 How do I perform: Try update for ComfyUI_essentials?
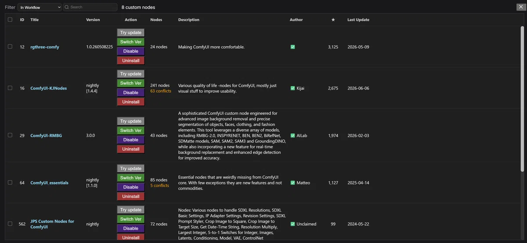click(x=131, y=169)
